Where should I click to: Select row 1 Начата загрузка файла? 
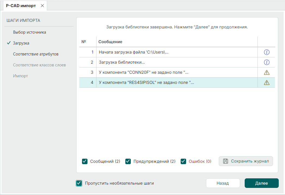click(x=134, y=52)
